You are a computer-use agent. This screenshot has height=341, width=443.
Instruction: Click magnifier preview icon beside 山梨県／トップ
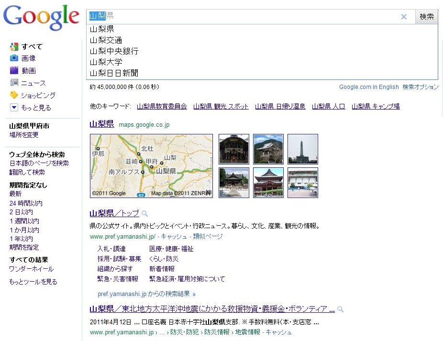144,214
